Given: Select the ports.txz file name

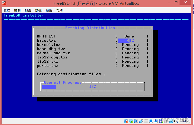Looking at the screenshot, I should (47, 66).
